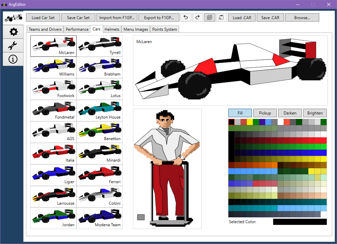The height and width of the screenshot is (244, 337).
Task: Select the Fondmetal car thumbnail
Action: pyautogui.click(x=54, y=110)
